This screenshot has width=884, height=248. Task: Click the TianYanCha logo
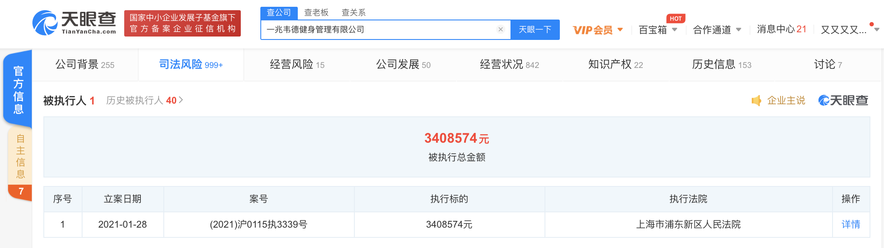(x=74, y=23)
